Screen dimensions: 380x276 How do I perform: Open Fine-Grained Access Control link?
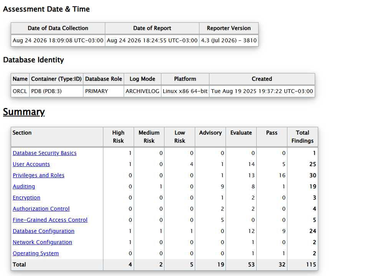click(x=50, y=220)
